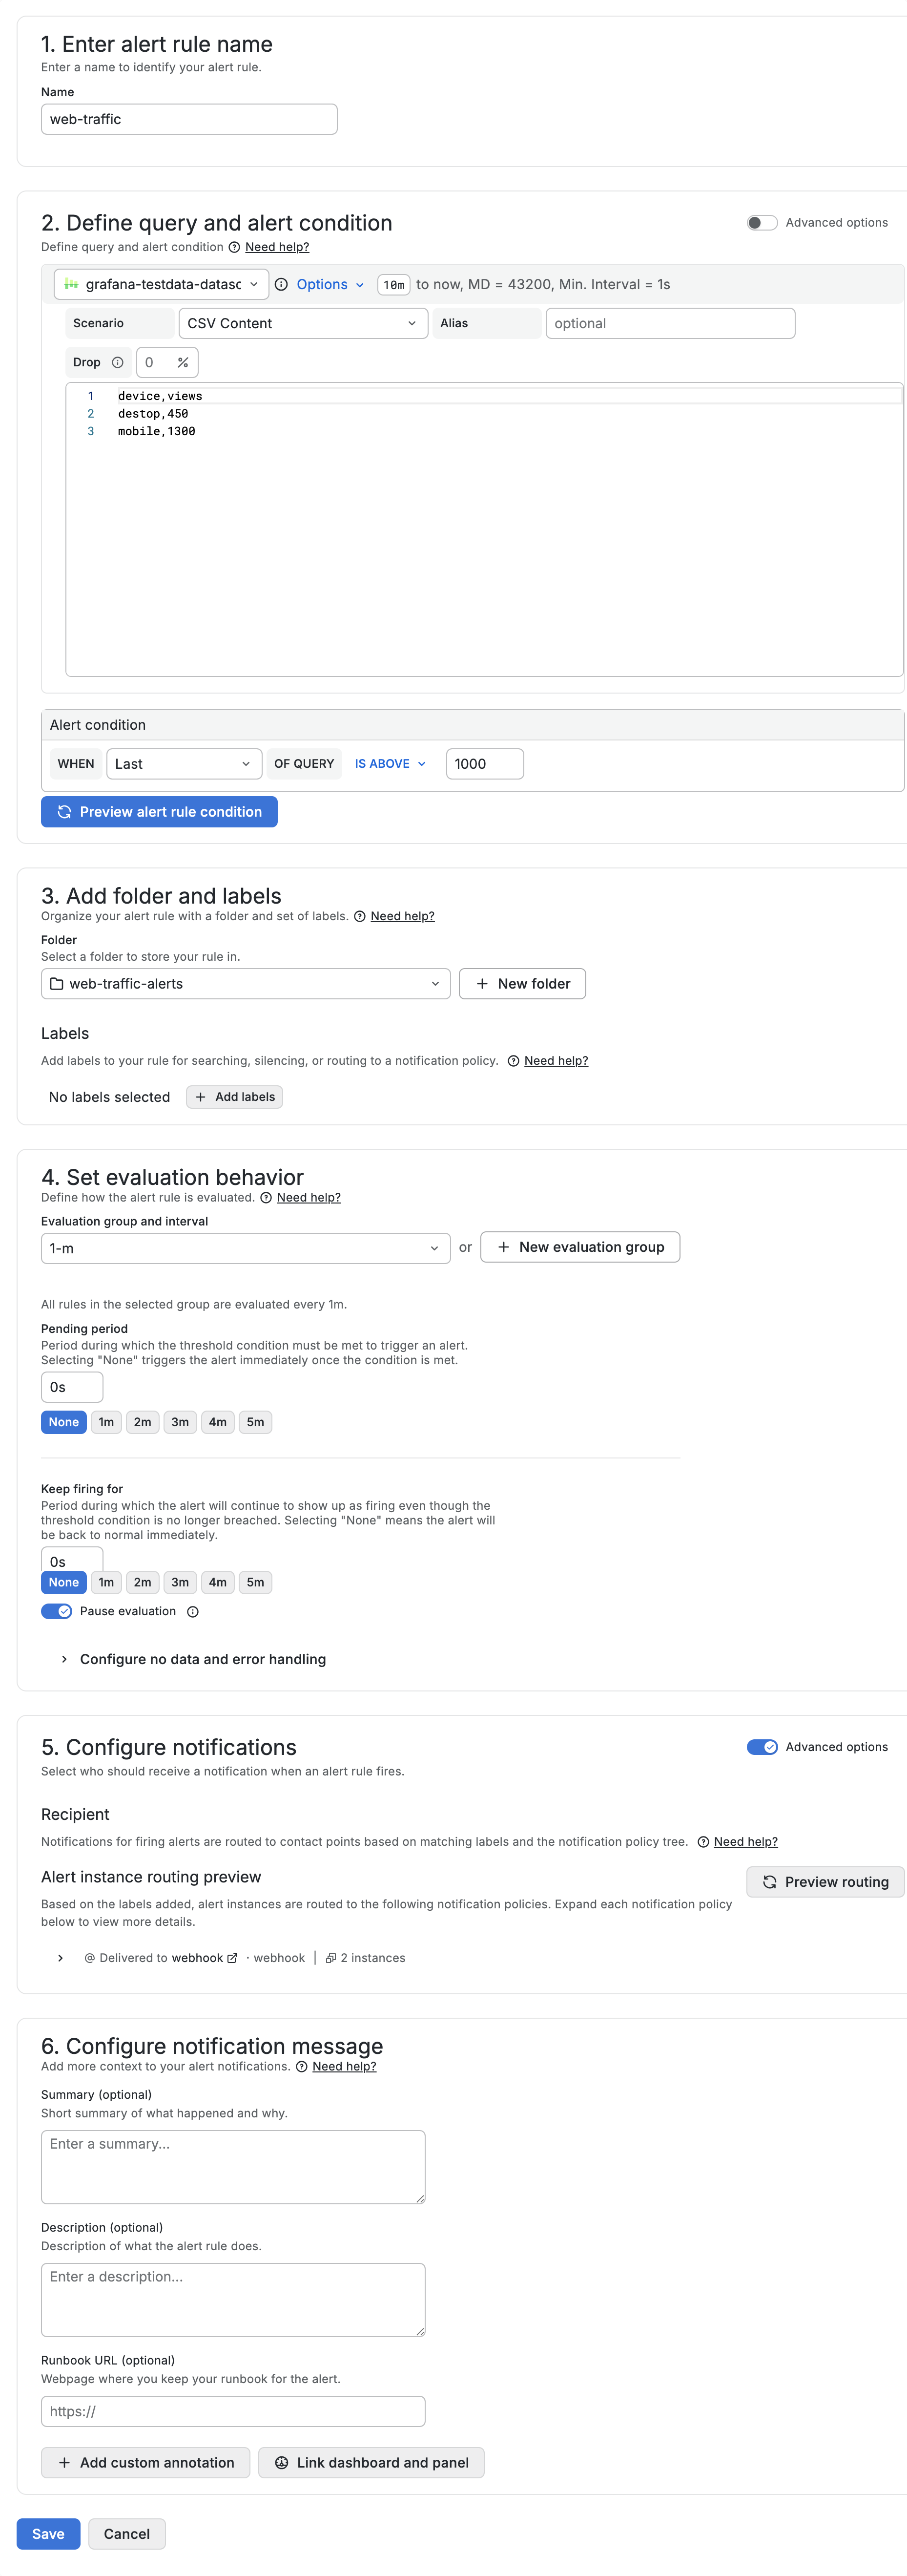Enable Advanced options for query section
The height and width of the screenshot is (2576, 907).
point(761,223)
